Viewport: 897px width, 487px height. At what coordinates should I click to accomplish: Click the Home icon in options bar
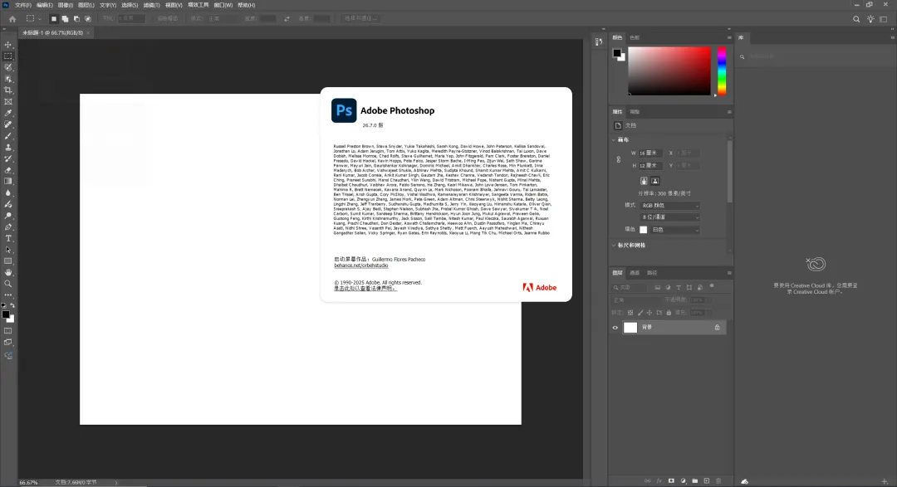12,19
